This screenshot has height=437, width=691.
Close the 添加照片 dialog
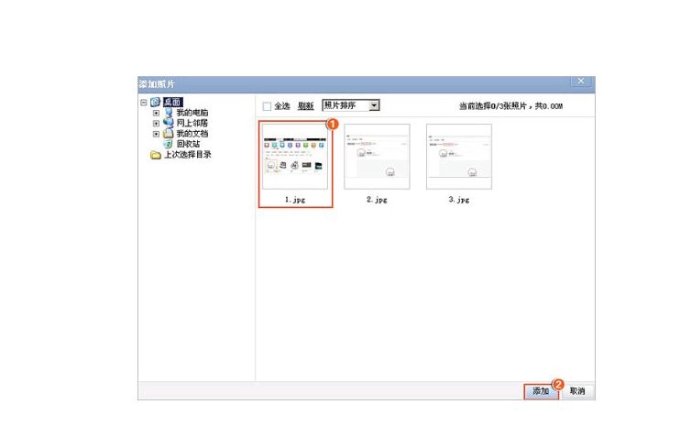(581, 81)
